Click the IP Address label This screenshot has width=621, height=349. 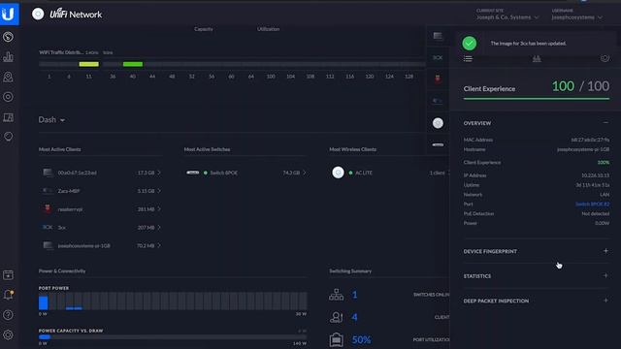tap(474, 175)
